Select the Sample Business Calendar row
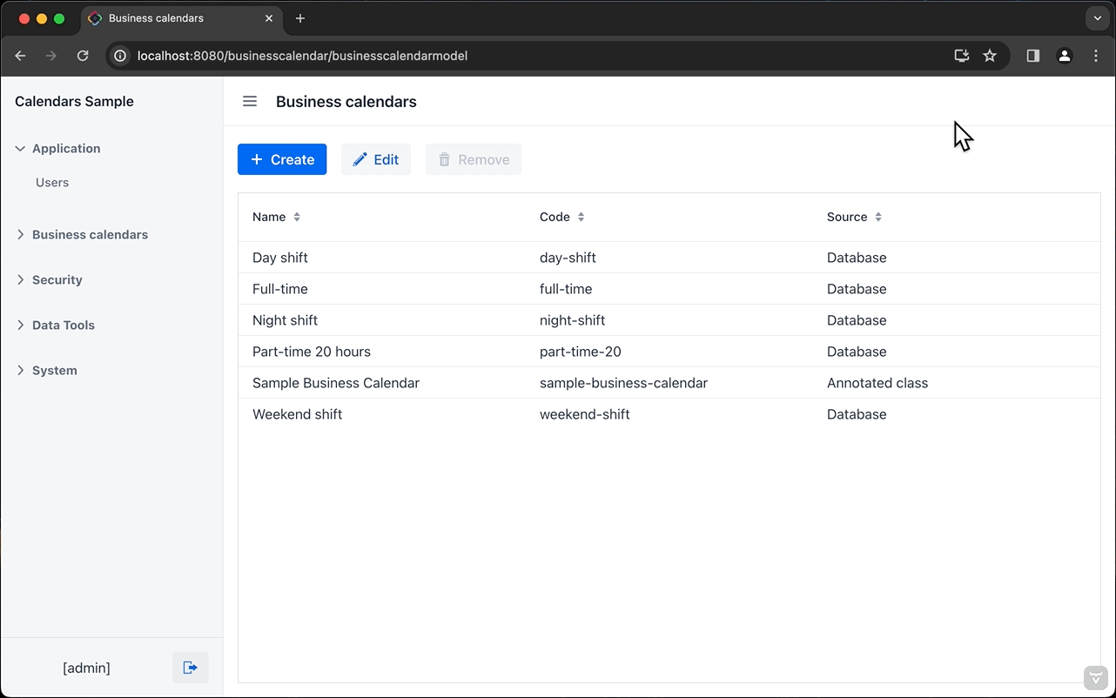Viewport: 1116px width, 698px height. pos(336,383)
